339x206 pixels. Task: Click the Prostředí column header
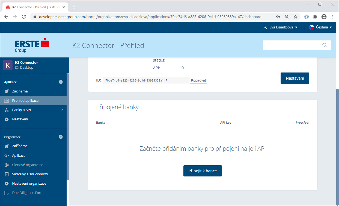(302, 123)
